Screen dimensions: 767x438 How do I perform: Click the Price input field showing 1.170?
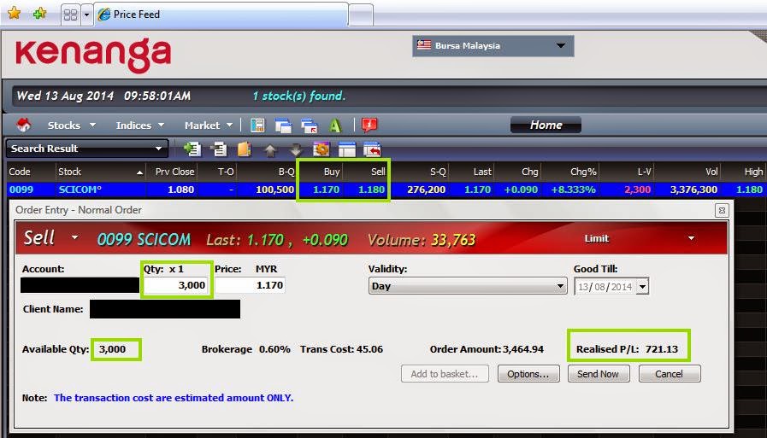tap(250, 285)
